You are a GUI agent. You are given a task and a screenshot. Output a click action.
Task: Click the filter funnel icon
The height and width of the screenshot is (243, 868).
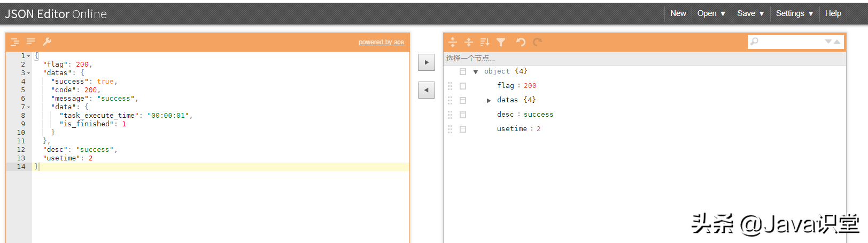pos(501,42)
